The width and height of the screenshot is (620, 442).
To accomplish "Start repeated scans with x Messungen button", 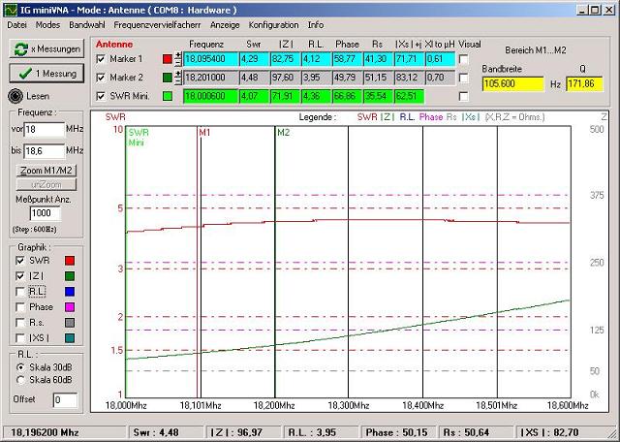I will click(x=46, y=47).
